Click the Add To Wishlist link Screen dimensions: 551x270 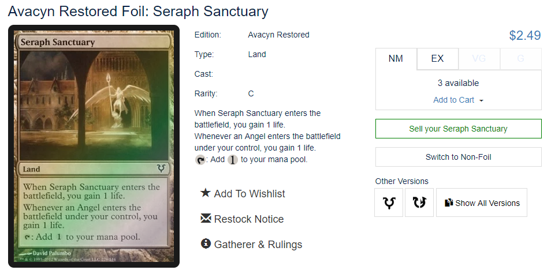[250, 193]
